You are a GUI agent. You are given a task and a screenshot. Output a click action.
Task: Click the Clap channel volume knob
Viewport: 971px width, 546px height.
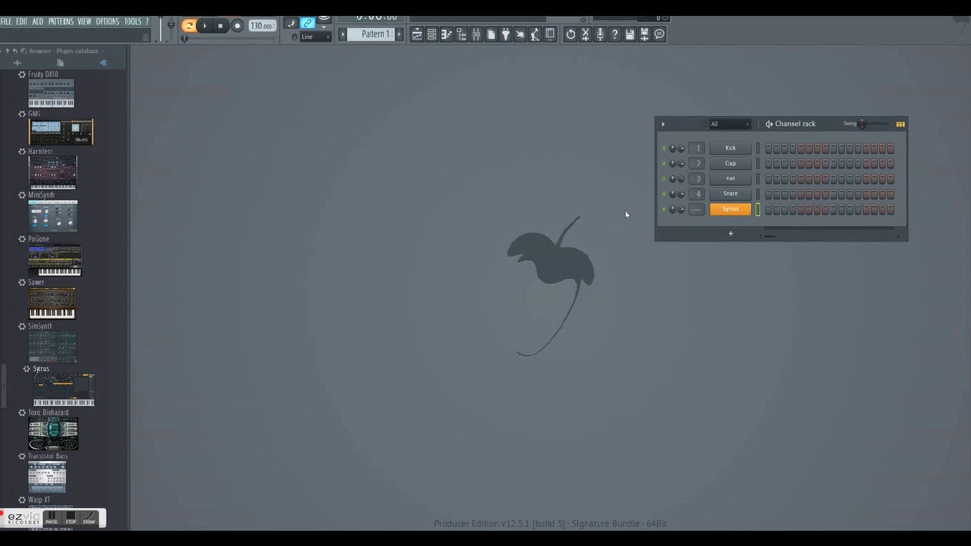pos(681,163)
